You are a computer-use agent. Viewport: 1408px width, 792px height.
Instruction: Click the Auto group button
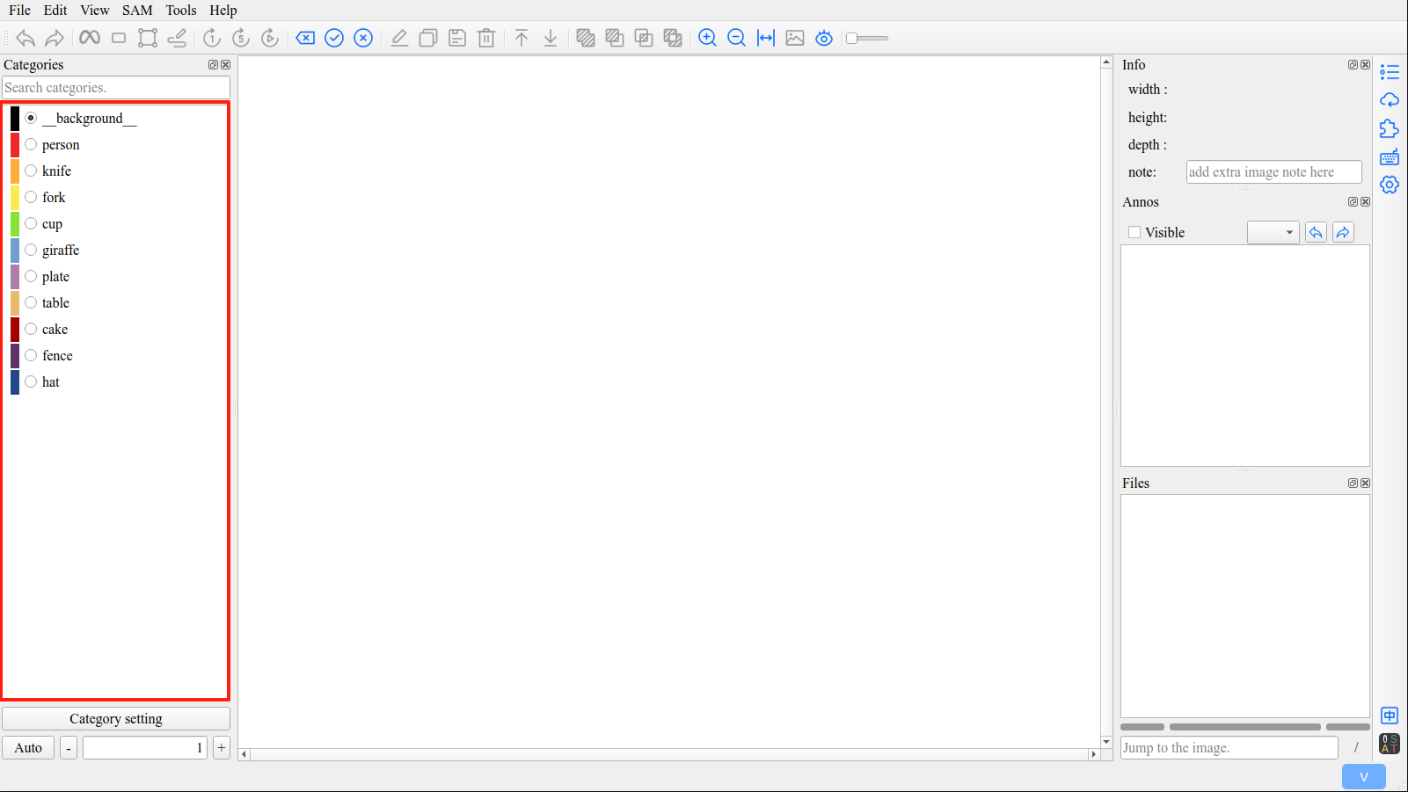tap(28, 747)
